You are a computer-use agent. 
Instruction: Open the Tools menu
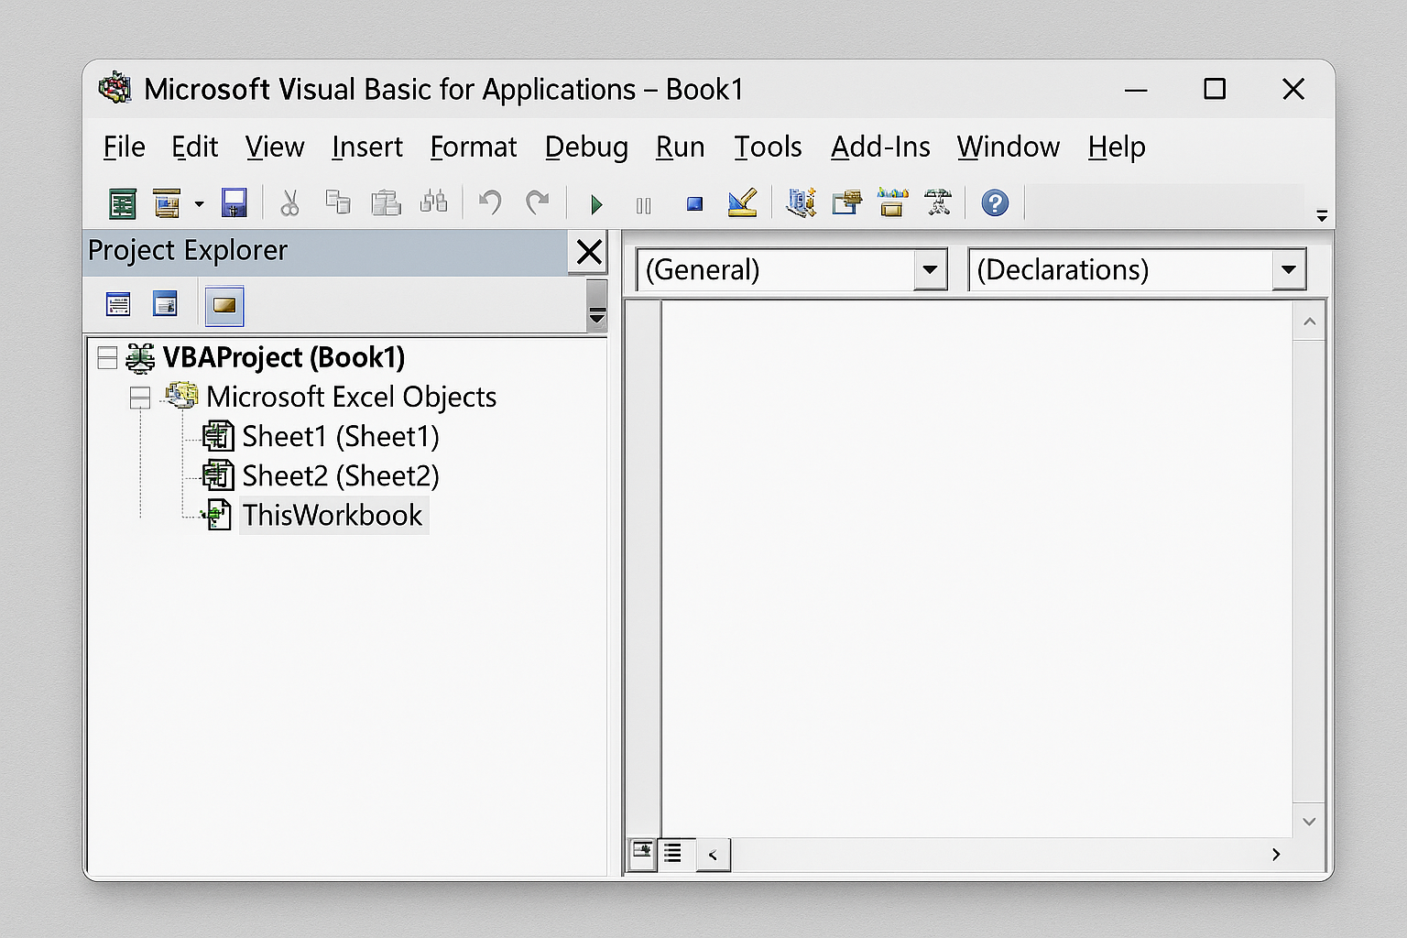pos(768,147)
